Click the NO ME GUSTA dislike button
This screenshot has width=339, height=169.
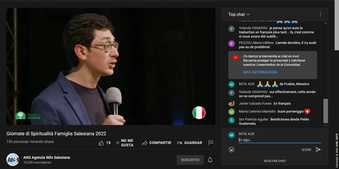tap(125, 143)
